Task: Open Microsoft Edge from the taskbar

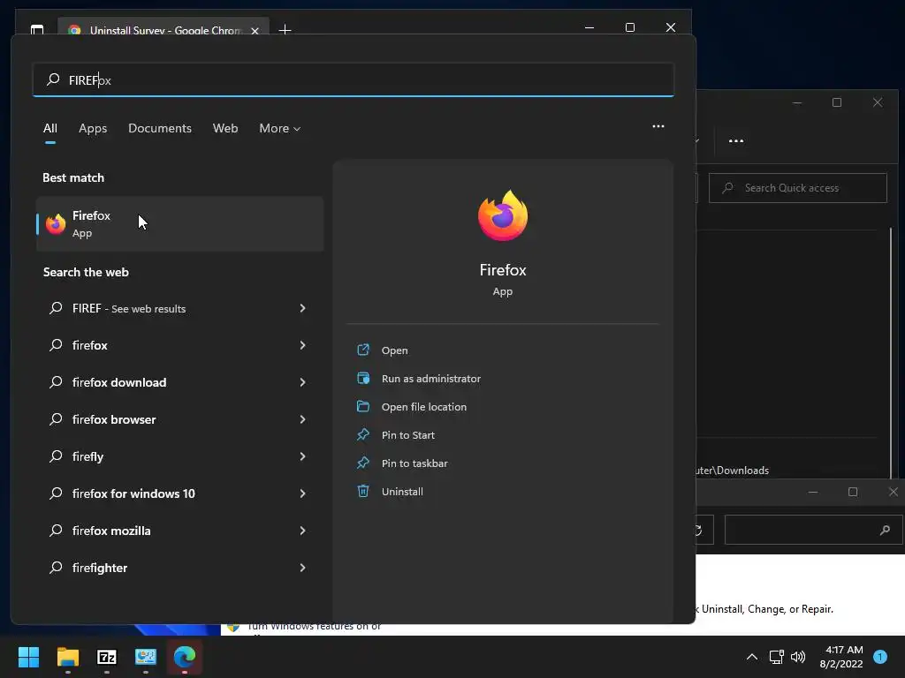Action: 185,657
